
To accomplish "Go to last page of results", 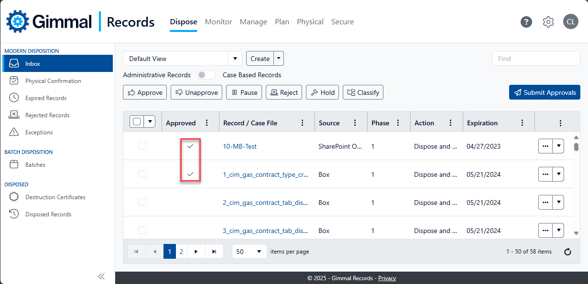I will coord(214,252).
